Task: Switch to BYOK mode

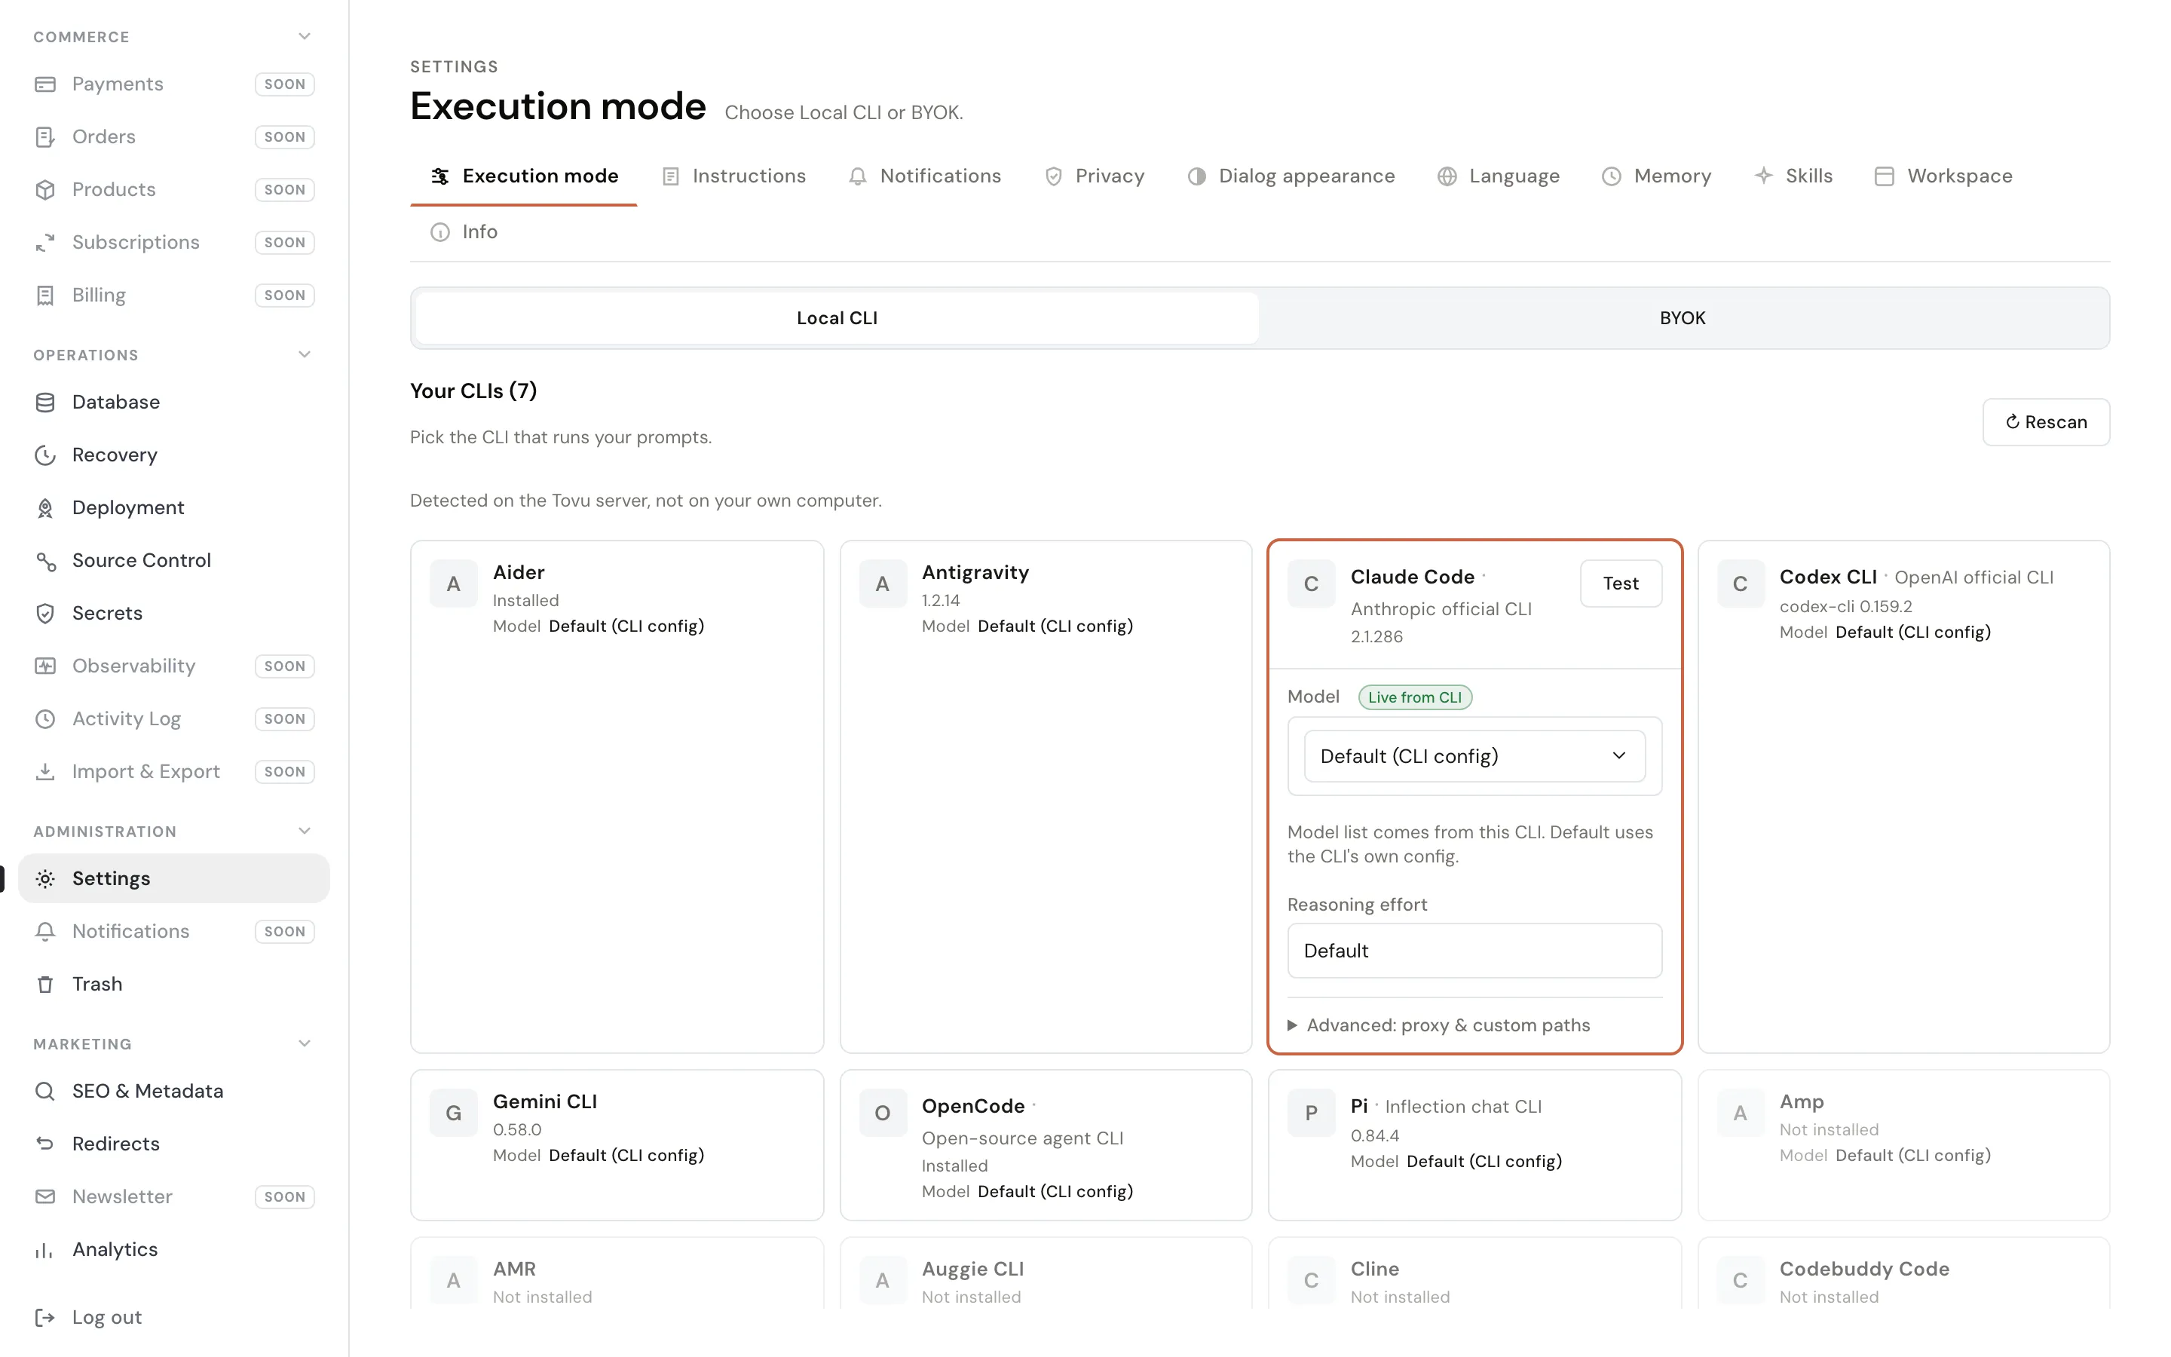Action: (1682, 319)
